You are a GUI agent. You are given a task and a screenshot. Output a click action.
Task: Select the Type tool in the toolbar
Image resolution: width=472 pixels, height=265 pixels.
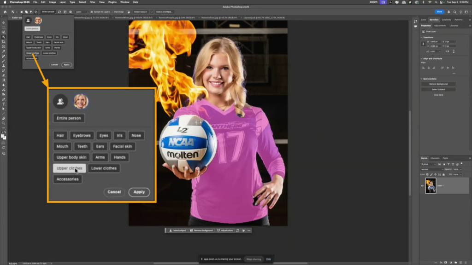point(3,104)
